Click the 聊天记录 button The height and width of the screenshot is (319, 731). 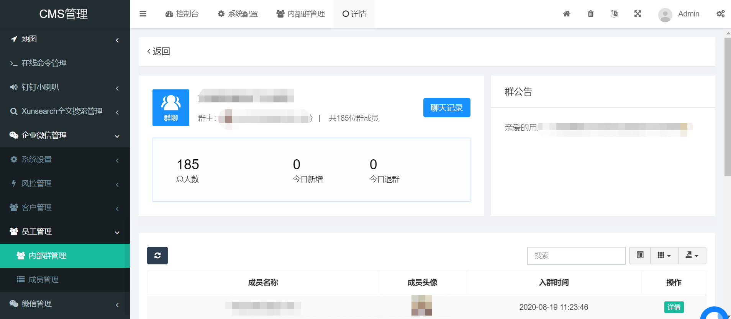coord(447,108)
